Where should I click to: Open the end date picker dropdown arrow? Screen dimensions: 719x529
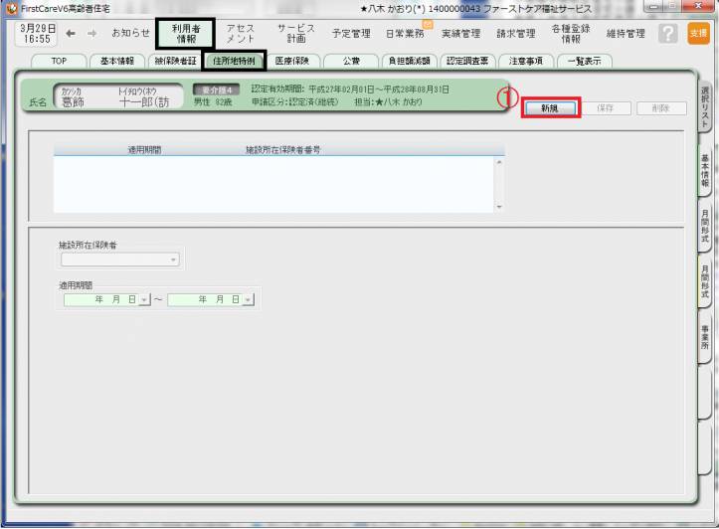point(248,299)
